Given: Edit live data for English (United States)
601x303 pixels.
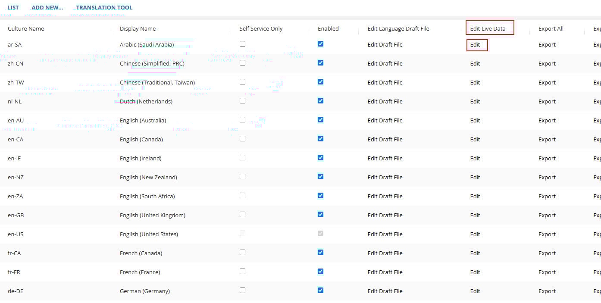Looking at the screenshot, I should 475,234.
